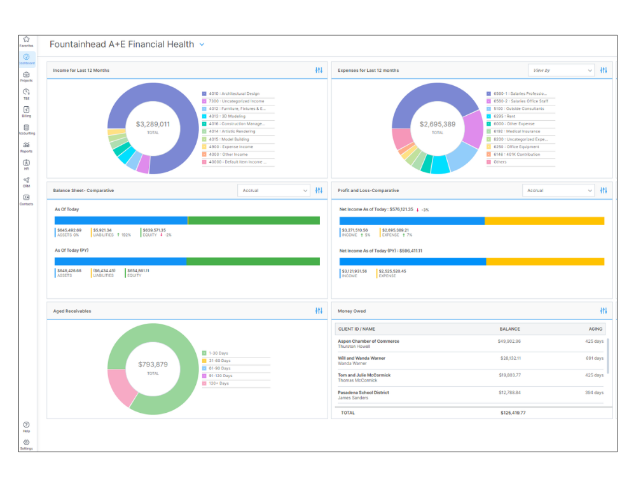Screen dimensions: 636x477
Task: Click the 6295 : Rent legend swatch
Action: point(488,116)
